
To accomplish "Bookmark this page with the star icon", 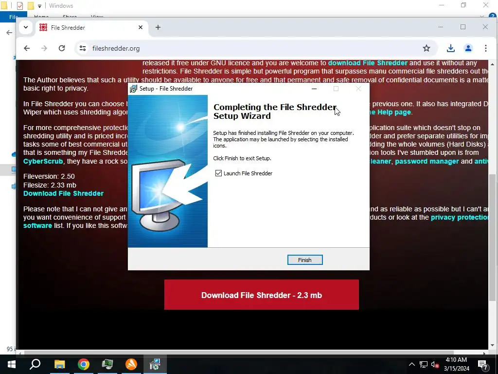I will 426,48.
